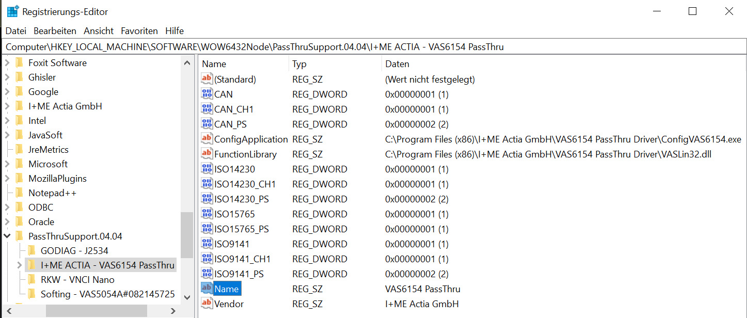Screen dimensions: 747x318
Task: Select the JreMetrics key
Action: (49, 149)
